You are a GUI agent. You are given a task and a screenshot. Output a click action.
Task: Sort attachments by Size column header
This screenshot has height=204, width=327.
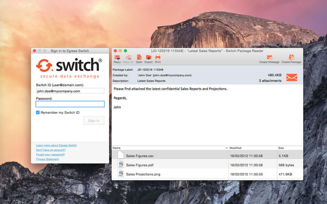point(289,148)
